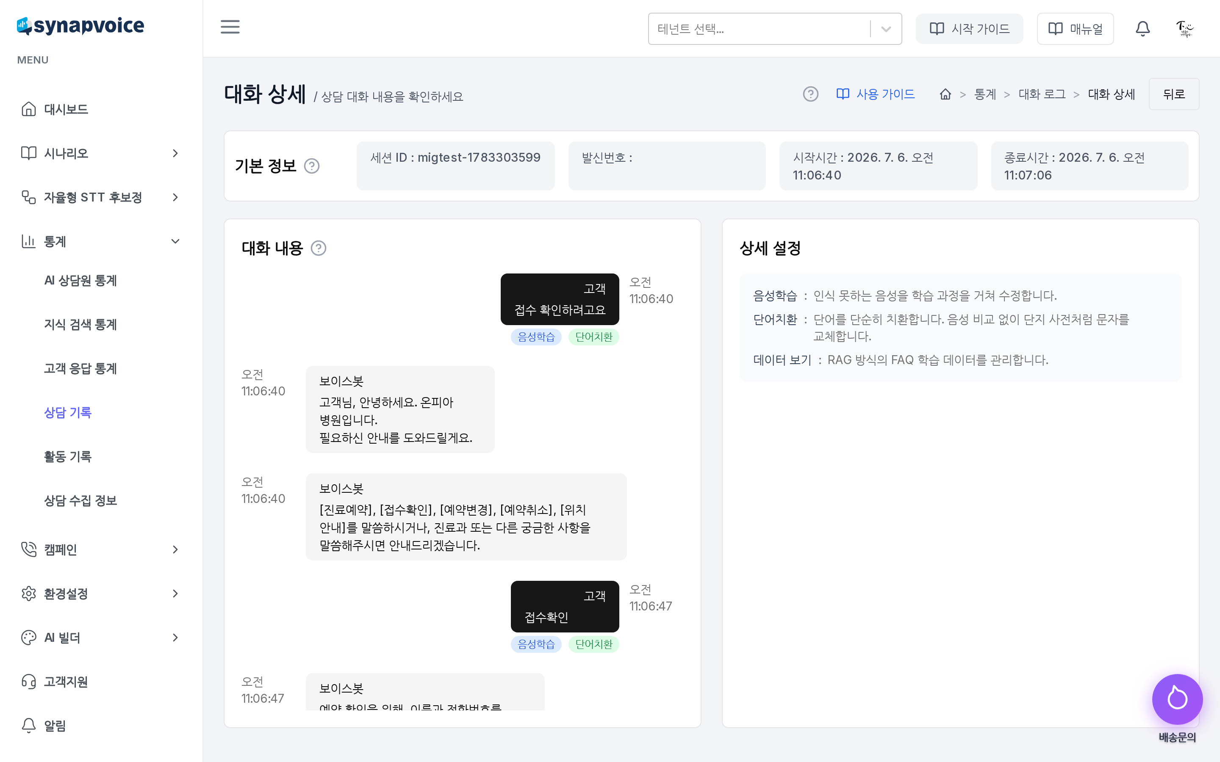
Task: Click the synapvoice logo
Action: pos(80,26)
